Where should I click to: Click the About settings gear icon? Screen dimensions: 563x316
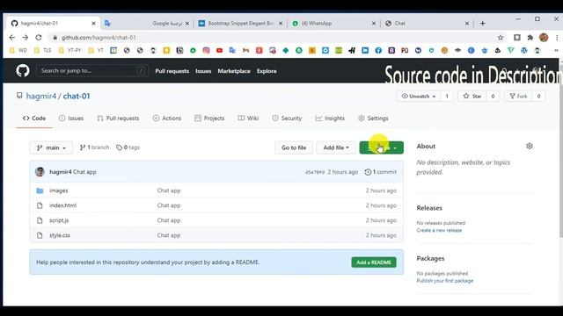tap(530, 147)
